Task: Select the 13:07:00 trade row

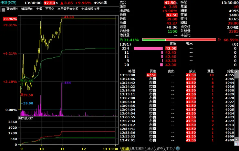Action: [177, 98]
